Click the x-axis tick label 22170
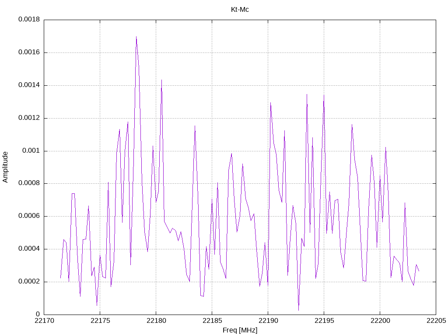The width and height of the screenshot is (448, 336). (x=44, y=321)
